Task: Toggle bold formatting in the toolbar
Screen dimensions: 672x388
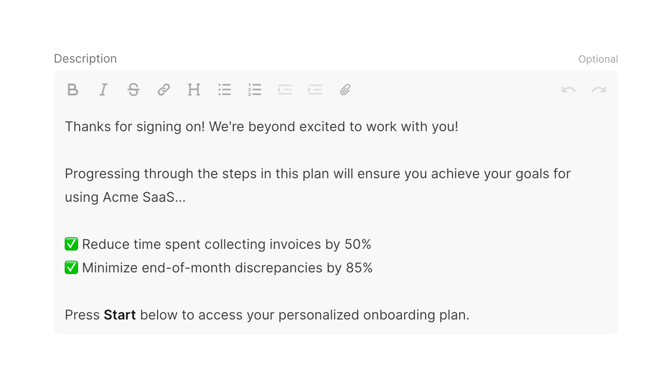Action: (x=73, y=90)
